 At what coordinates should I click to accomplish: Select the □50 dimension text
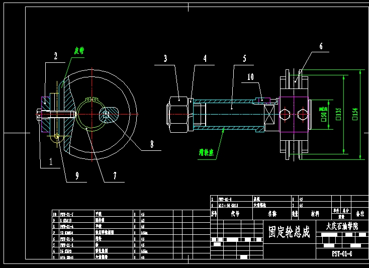pos(324,115)
